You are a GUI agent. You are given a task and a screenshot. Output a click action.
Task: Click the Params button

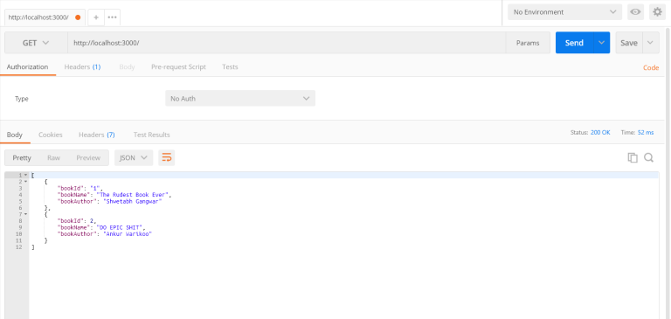[528, 43]
